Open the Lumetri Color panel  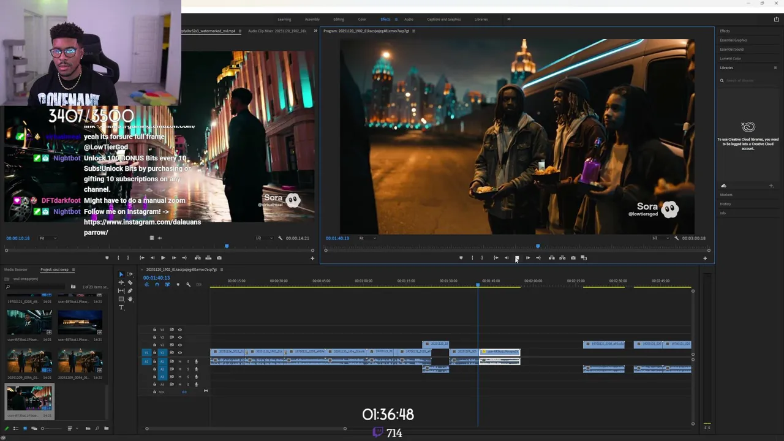coord(731,59)
